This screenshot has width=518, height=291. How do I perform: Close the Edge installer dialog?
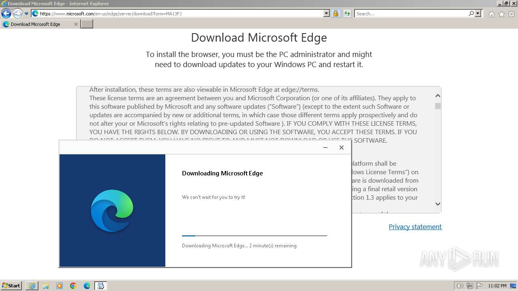[342, 148]
